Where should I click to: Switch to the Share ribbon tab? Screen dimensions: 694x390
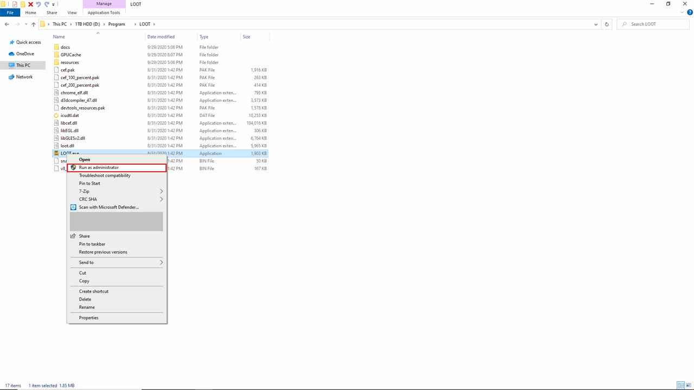(x=52, y=12)
